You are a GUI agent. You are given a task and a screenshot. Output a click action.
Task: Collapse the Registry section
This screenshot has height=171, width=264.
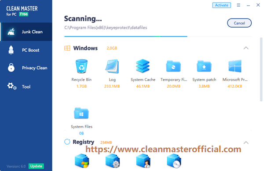246,142
